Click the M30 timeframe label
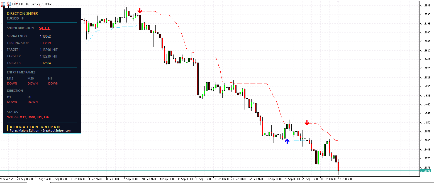The width and height of the screenshot is (434, 183). pos(31,78)
